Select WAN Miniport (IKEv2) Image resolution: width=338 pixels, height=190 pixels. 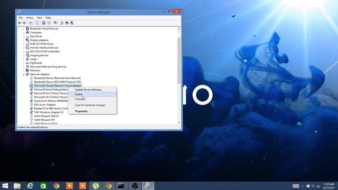pyautogui.click(x=46, y=116)
